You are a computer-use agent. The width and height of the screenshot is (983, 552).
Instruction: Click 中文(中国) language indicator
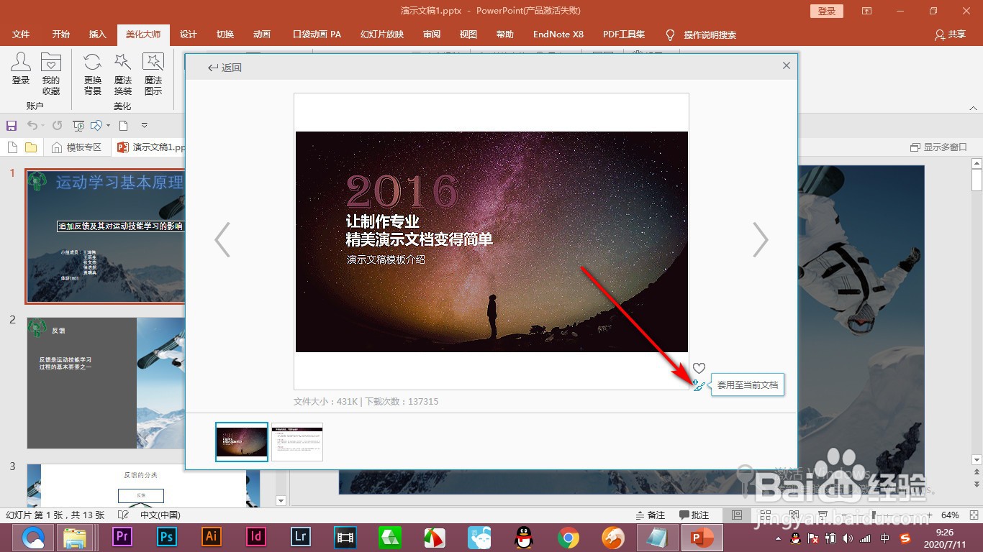(160, 515)
